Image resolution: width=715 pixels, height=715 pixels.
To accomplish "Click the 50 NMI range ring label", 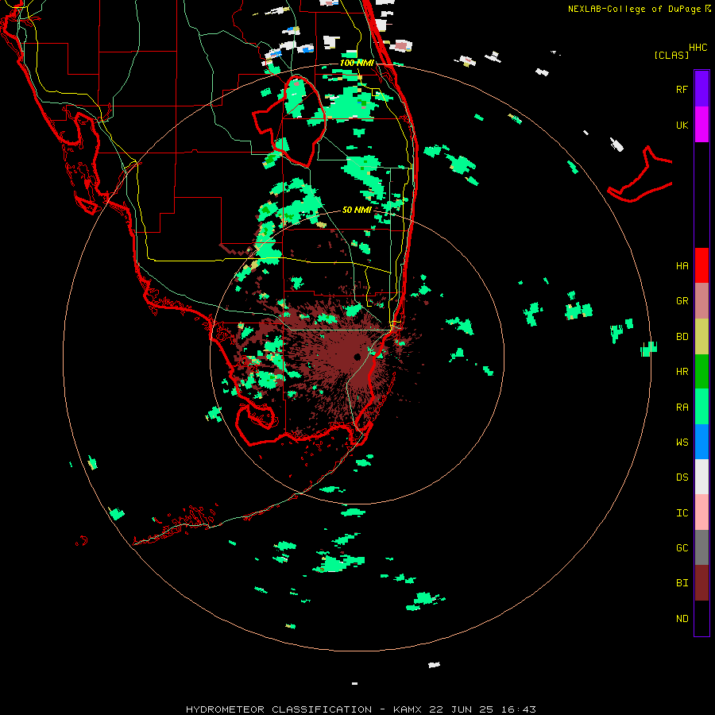I will pyautogui.click(x=357, y=211).
